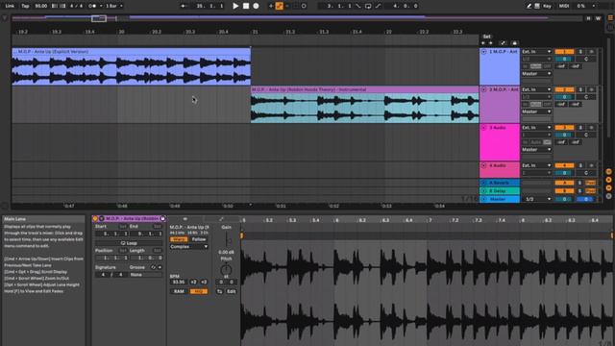The height and width of the screenshot is (346, 615).
Task: Click the reverse clip icon
Action: tap(219, 291)
